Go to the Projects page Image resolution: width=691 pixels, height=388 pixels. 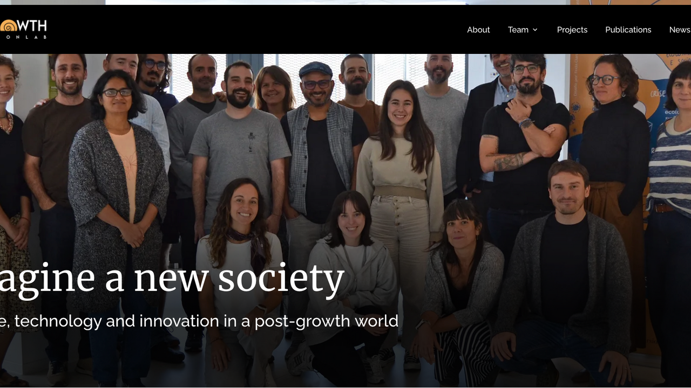(572, 30)
